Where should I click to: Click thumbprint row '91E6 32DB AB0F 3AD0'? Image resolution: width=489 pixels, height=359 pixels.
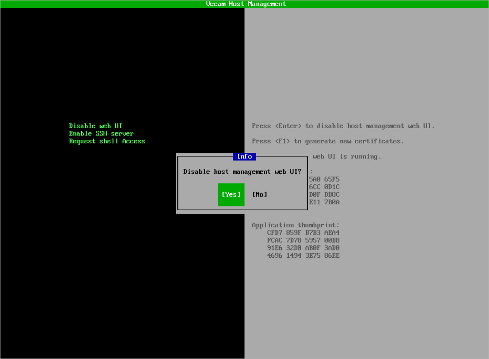click(x=303, y=248)
